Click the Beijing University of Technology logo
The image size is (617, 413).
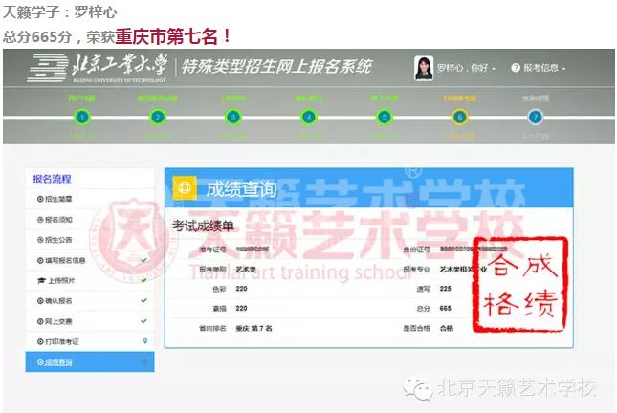click(x=98, y=69)
